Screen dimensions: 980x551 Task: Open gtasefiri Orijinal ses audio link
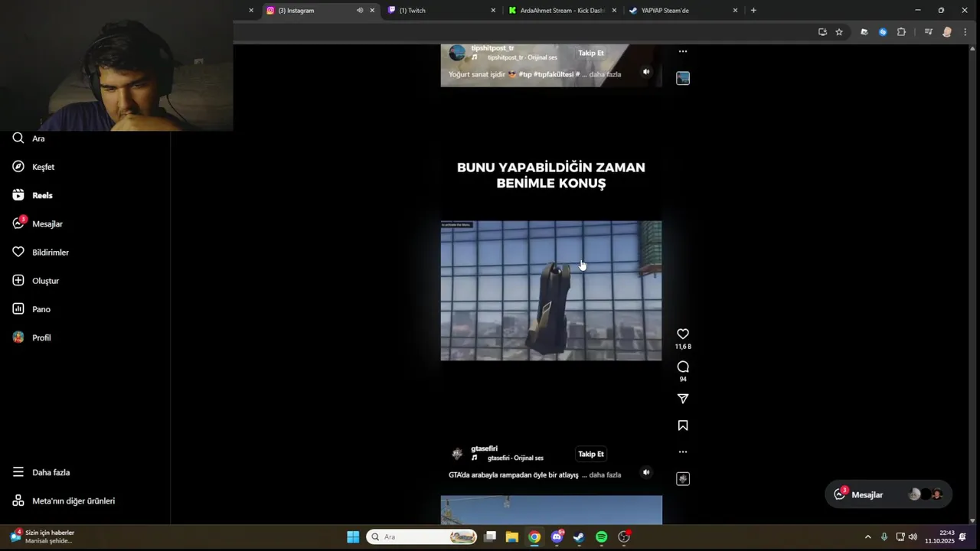(515, 458)
